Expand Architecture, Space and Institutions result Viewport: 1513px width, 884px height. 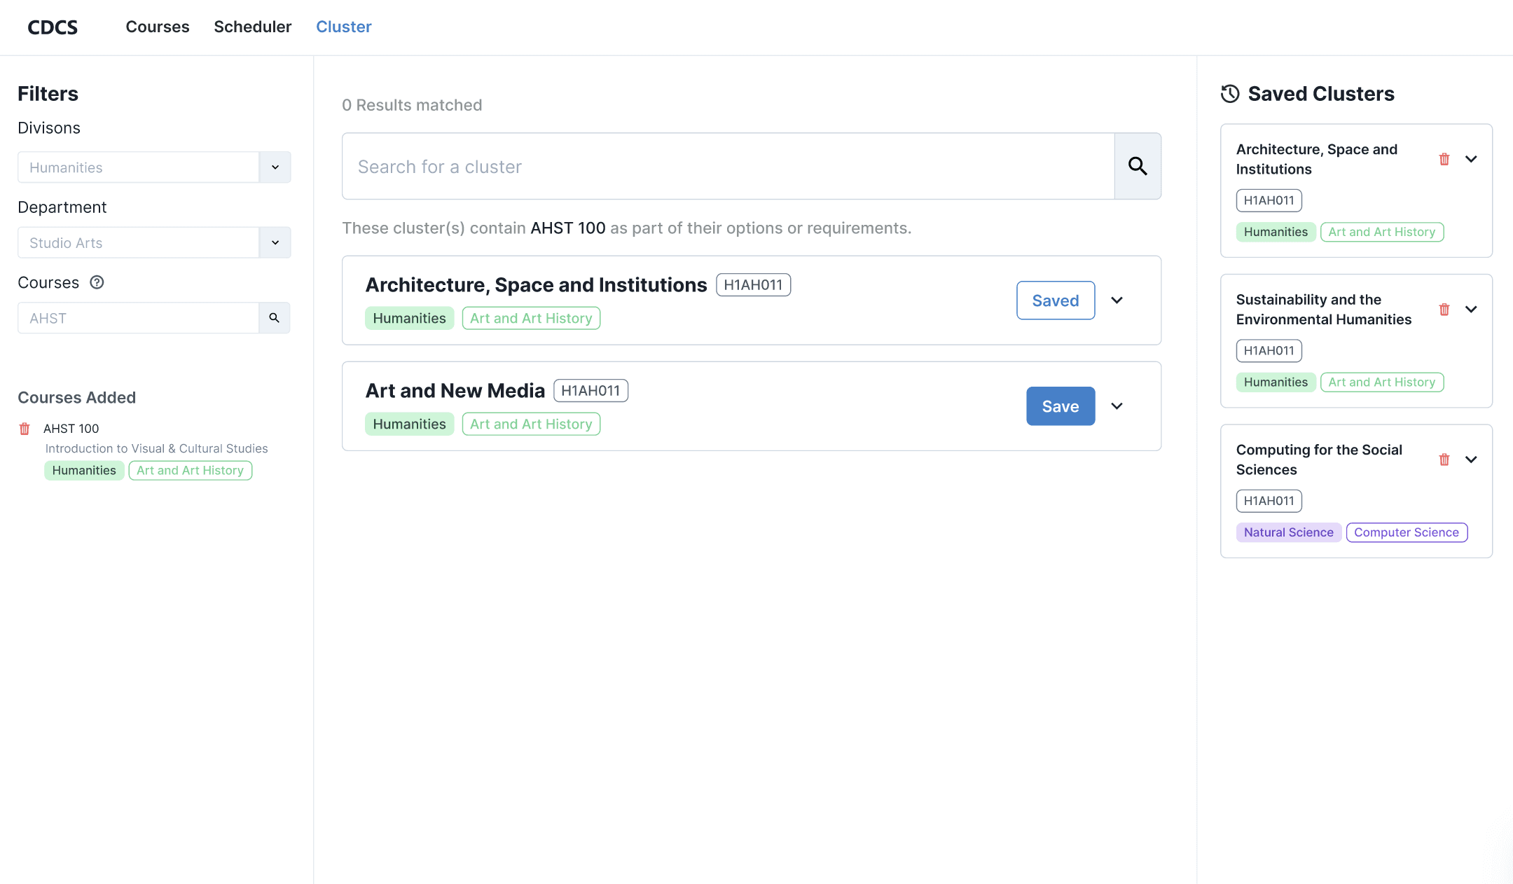pyautogui.click(x=1117, y=301)
